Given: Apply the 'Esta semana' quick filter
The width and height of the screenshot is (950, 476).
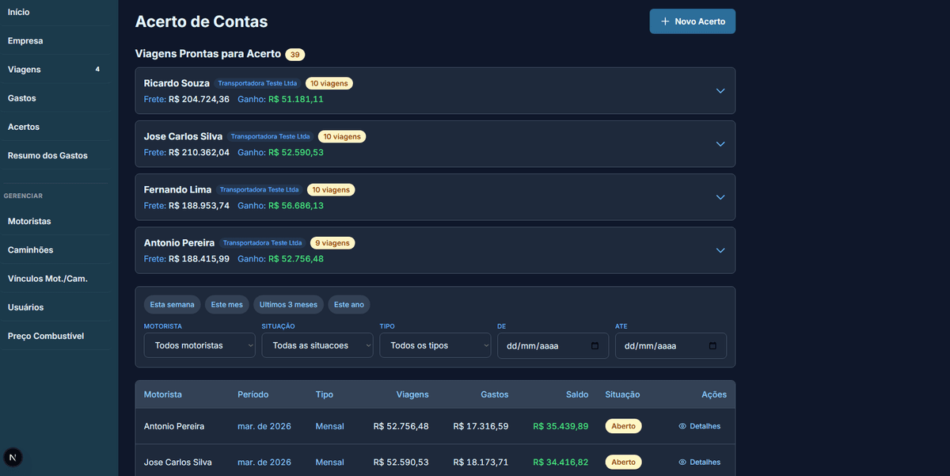Looking at the screenshot, I should pos(172,305).
